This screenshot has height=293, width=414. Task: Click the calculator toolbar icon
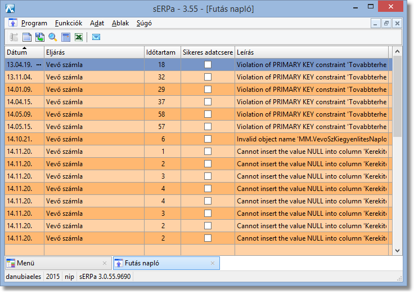point(66,37)
